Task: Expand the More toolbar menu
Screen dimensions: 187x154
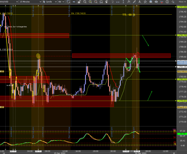Action: (x=182, y=2)
